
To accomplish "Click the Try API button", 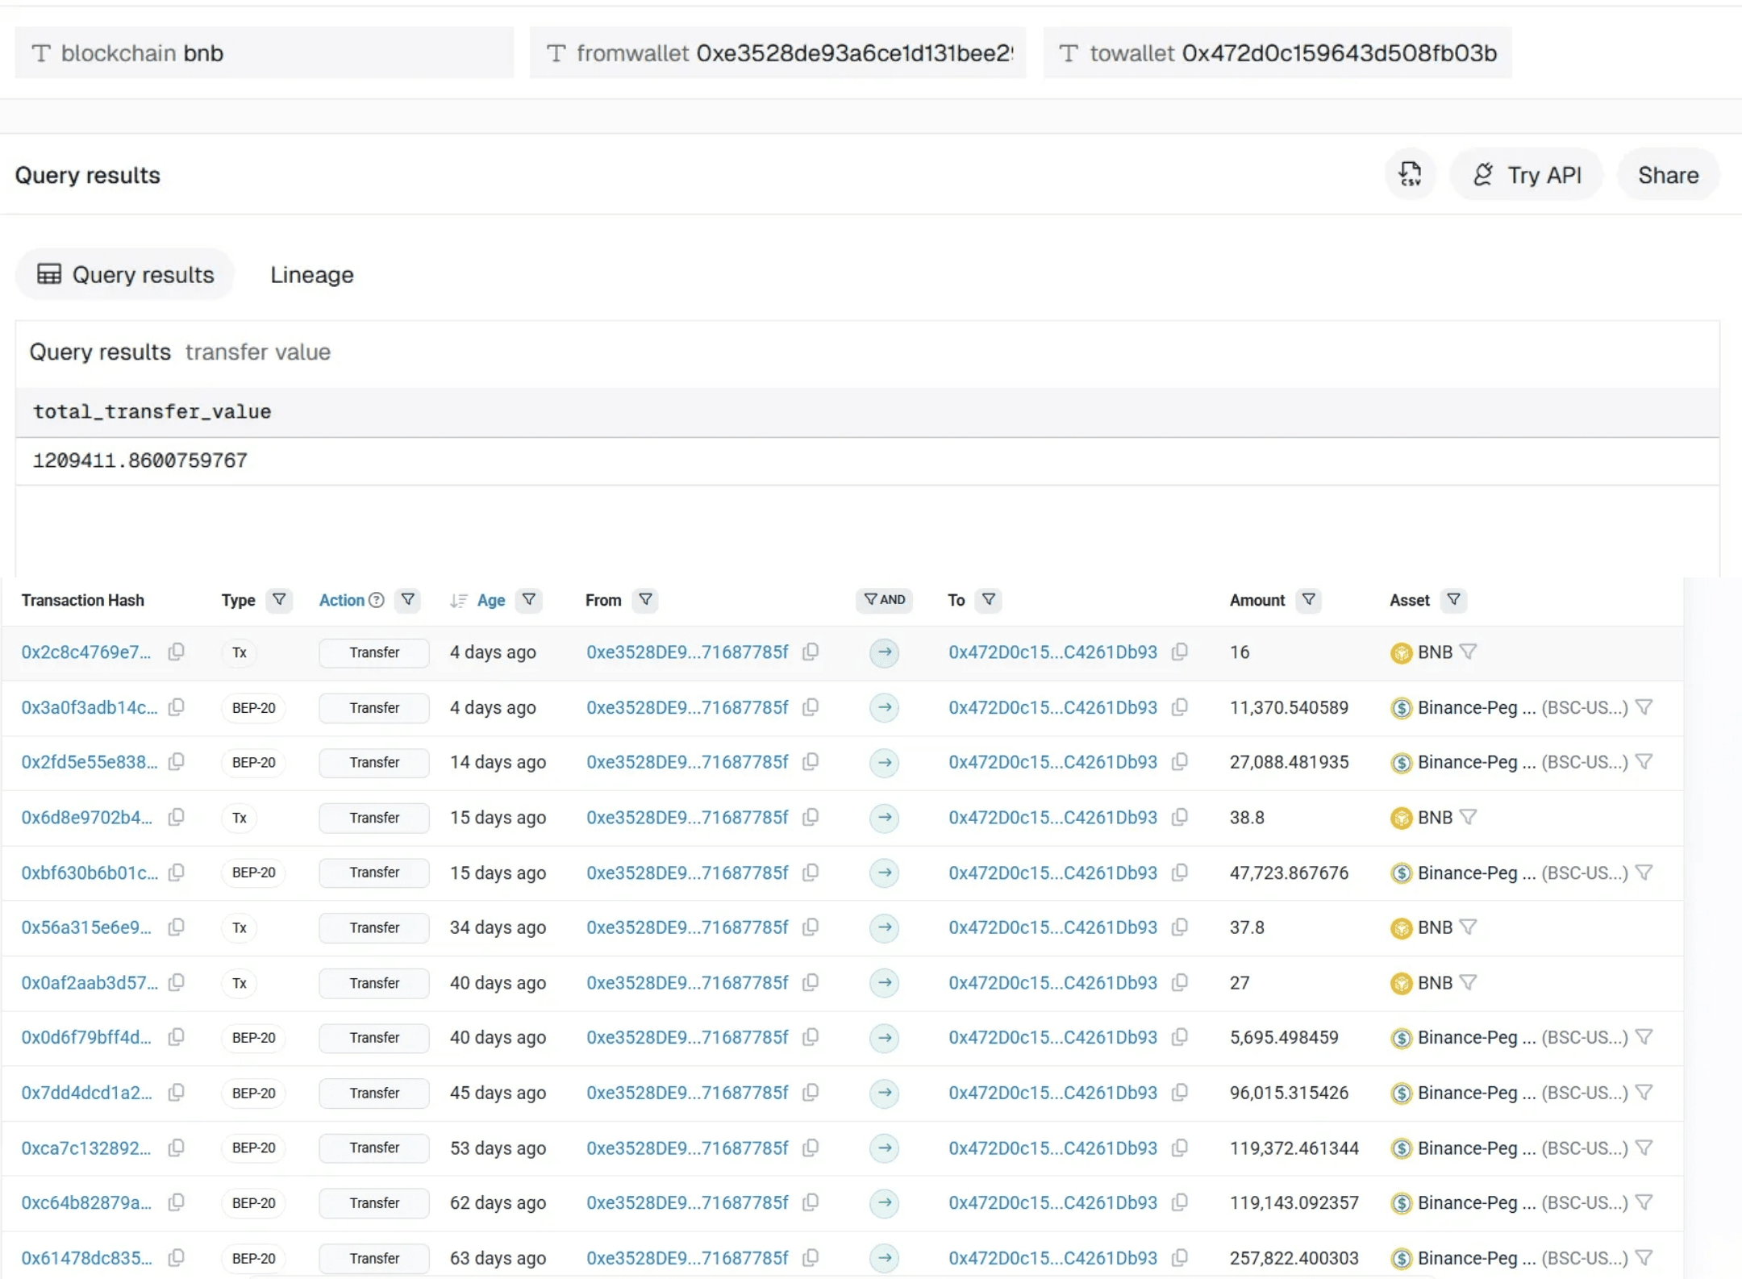I will click(1527, 175).
